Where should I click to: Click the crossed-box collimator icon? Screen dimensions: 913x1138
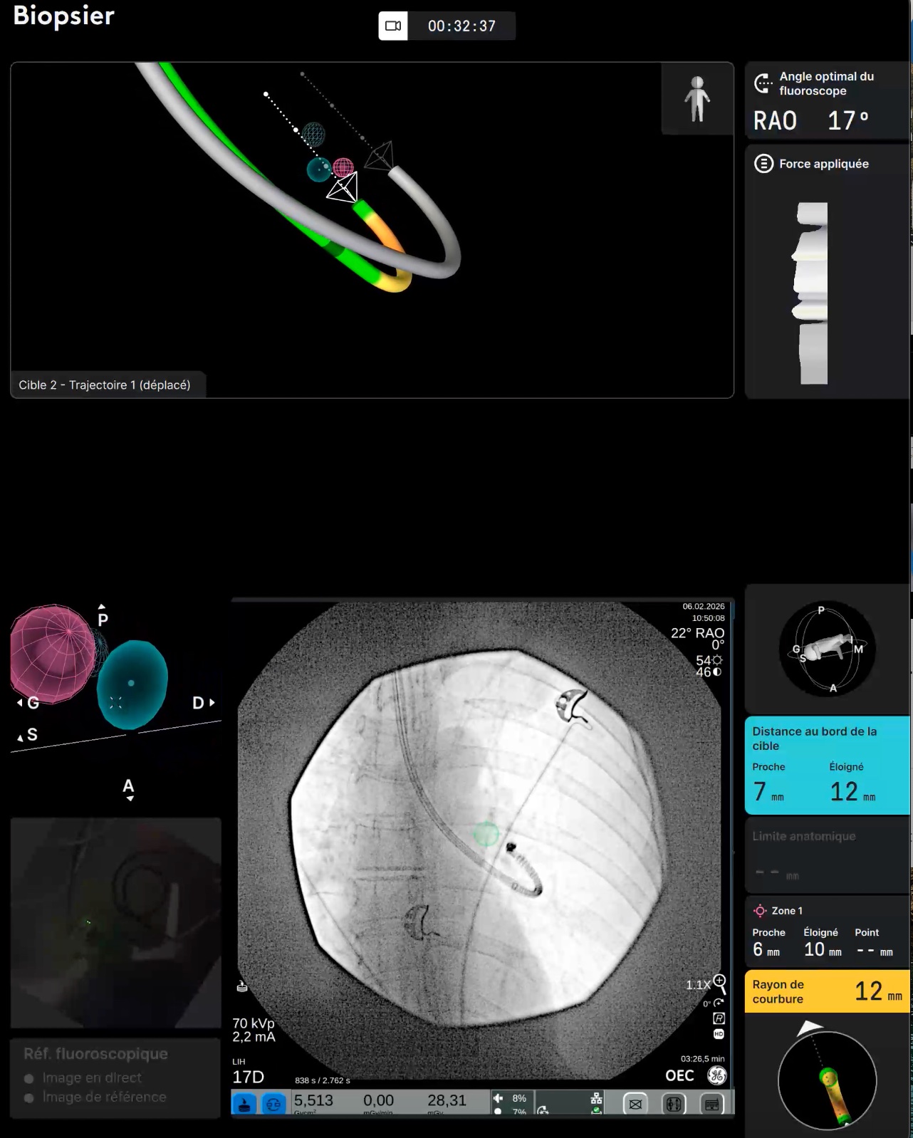click(x=635, y=1105)
